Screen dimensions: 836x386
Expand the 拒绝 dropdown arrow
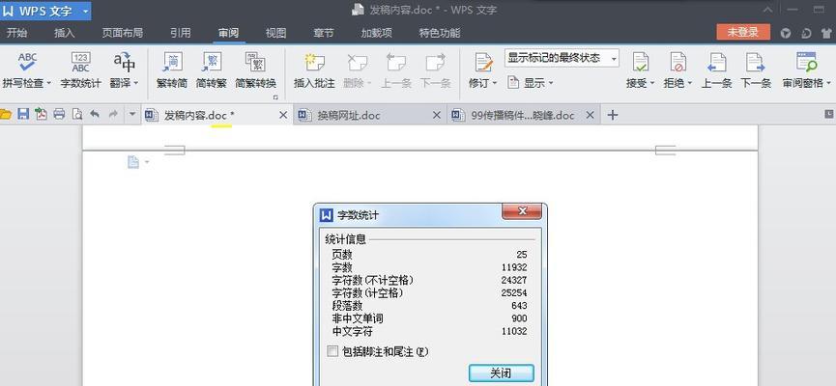(689, 83)
